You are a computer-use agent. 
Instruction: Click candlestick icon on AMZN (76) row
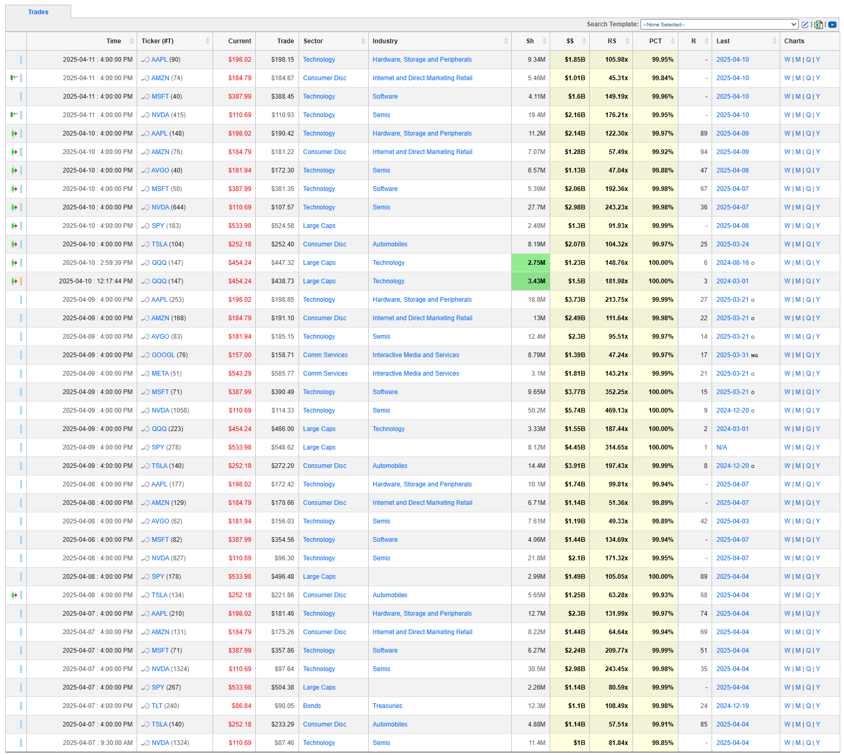[14, 152]
